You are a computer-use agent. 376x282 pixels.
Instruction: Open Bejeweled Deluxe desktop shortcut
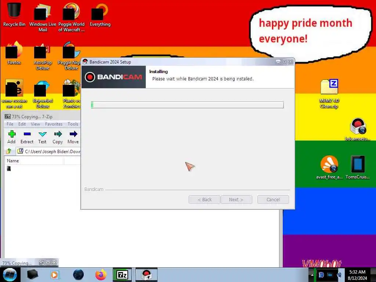coord(43,94)
